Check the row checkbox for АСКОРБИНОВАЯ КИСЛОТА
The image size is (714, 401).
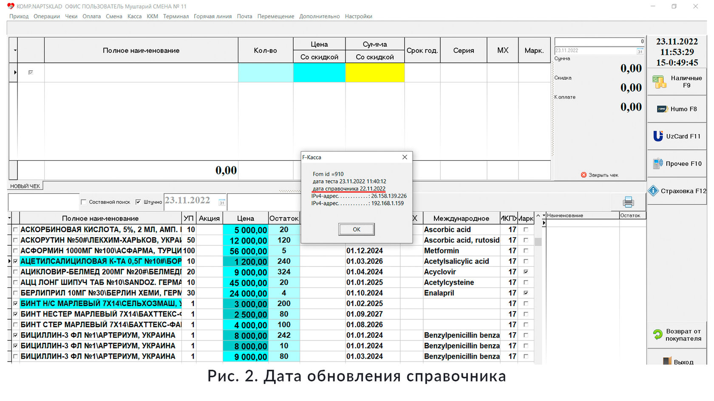point(16,230)
